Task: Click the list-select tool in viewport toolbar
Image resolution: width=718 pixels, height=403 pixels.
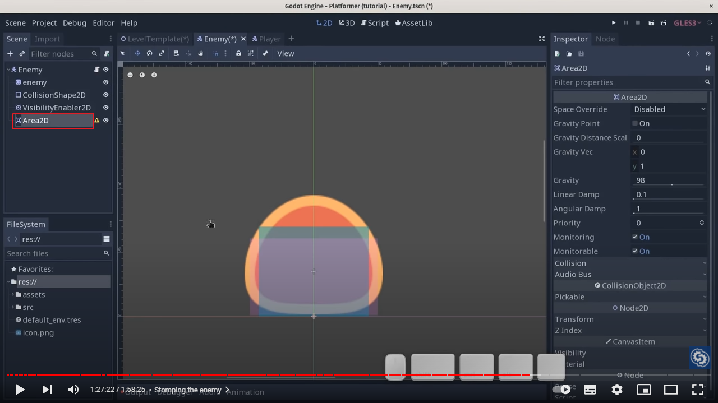Action: (x=176, y=54)
